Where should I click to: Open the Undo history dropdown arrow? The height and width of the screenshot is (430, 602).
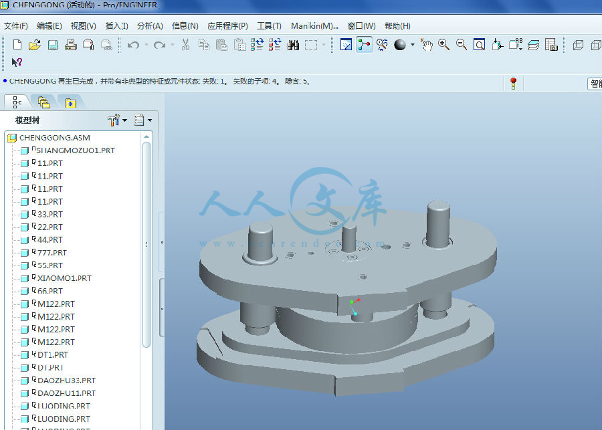click(146, 45)
